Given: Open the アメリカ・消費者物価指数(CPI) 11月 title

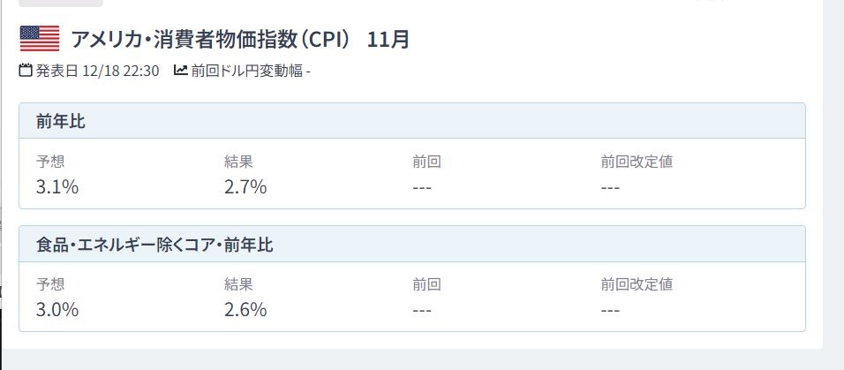Looking at the screenshot, I should pyautogui.click(x=239, y=40).
